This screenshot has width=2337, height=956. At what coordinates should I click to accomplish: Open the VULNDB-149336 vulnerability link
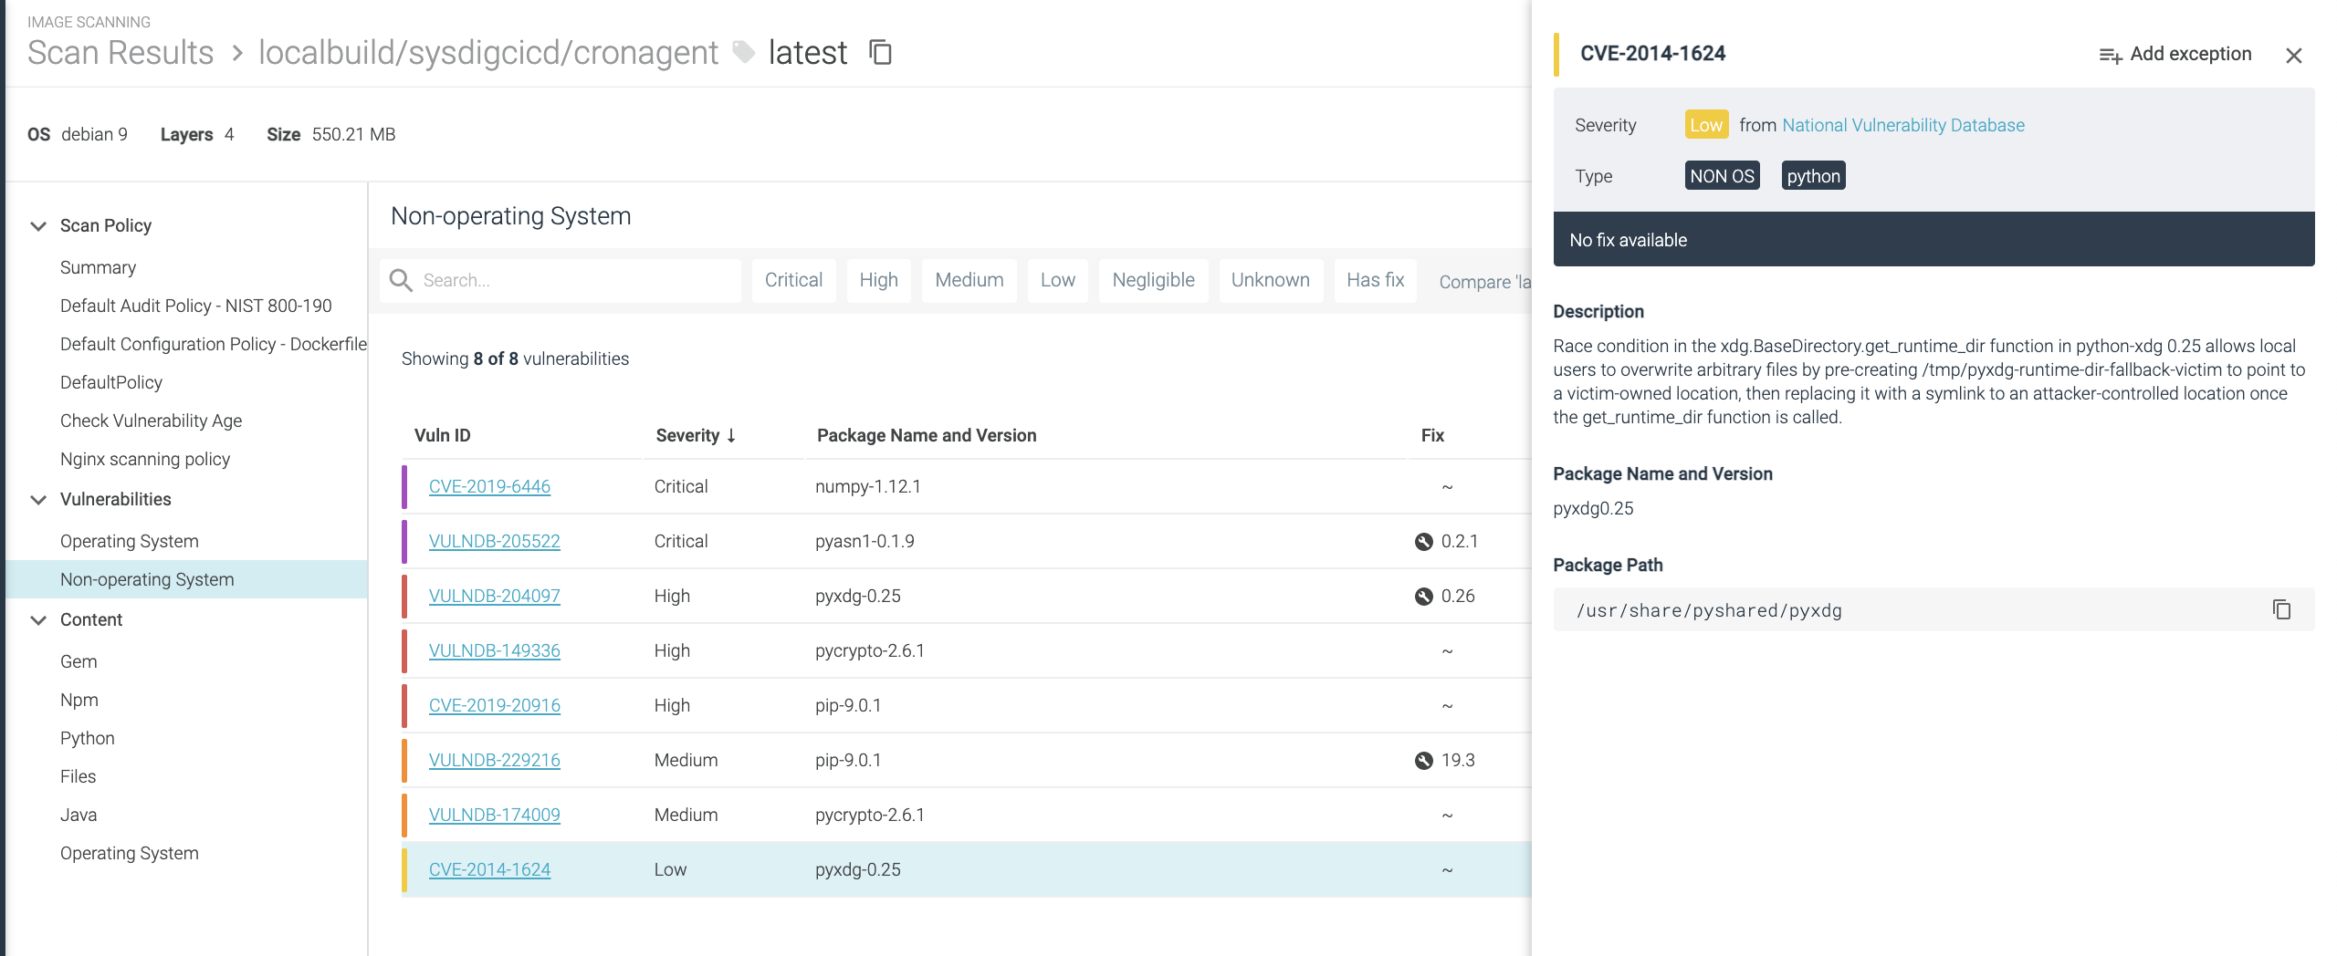(494, 650)
